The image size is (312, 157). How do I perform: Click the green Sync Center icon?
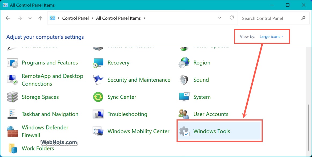[x=98, y=97]
